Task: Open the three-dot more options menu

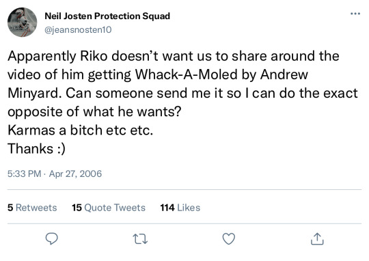Action: click(x=355, y=14)
